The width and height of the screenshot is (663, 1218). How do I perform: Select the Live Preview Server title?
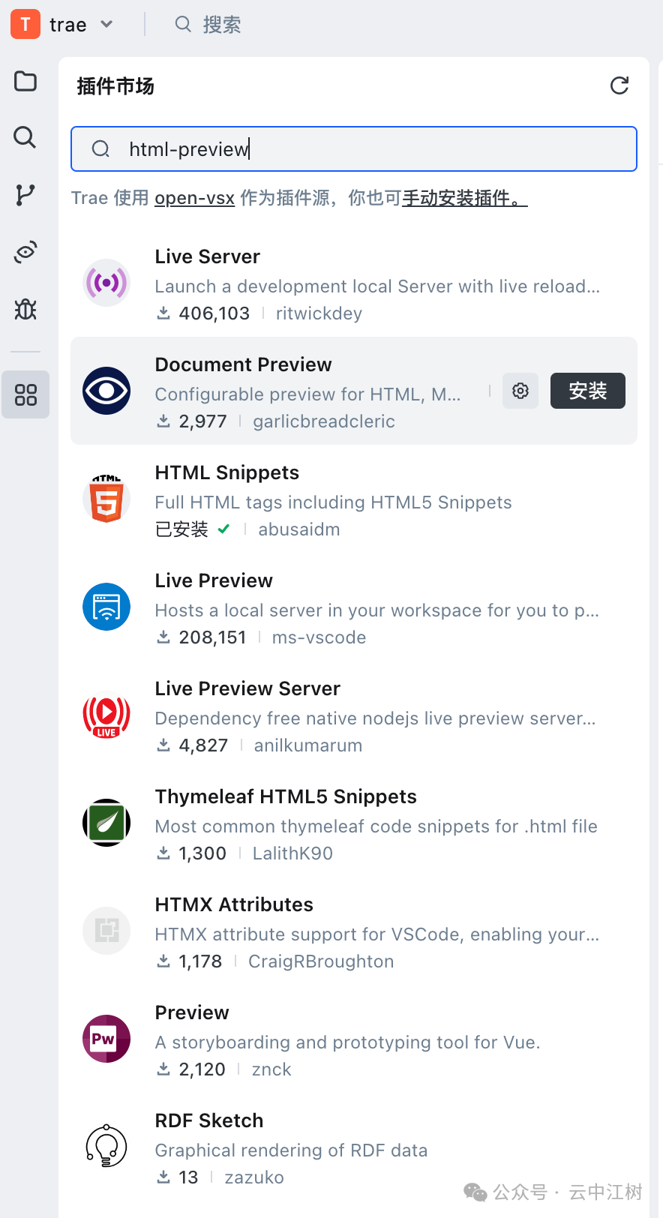click(x=247, y=688)
